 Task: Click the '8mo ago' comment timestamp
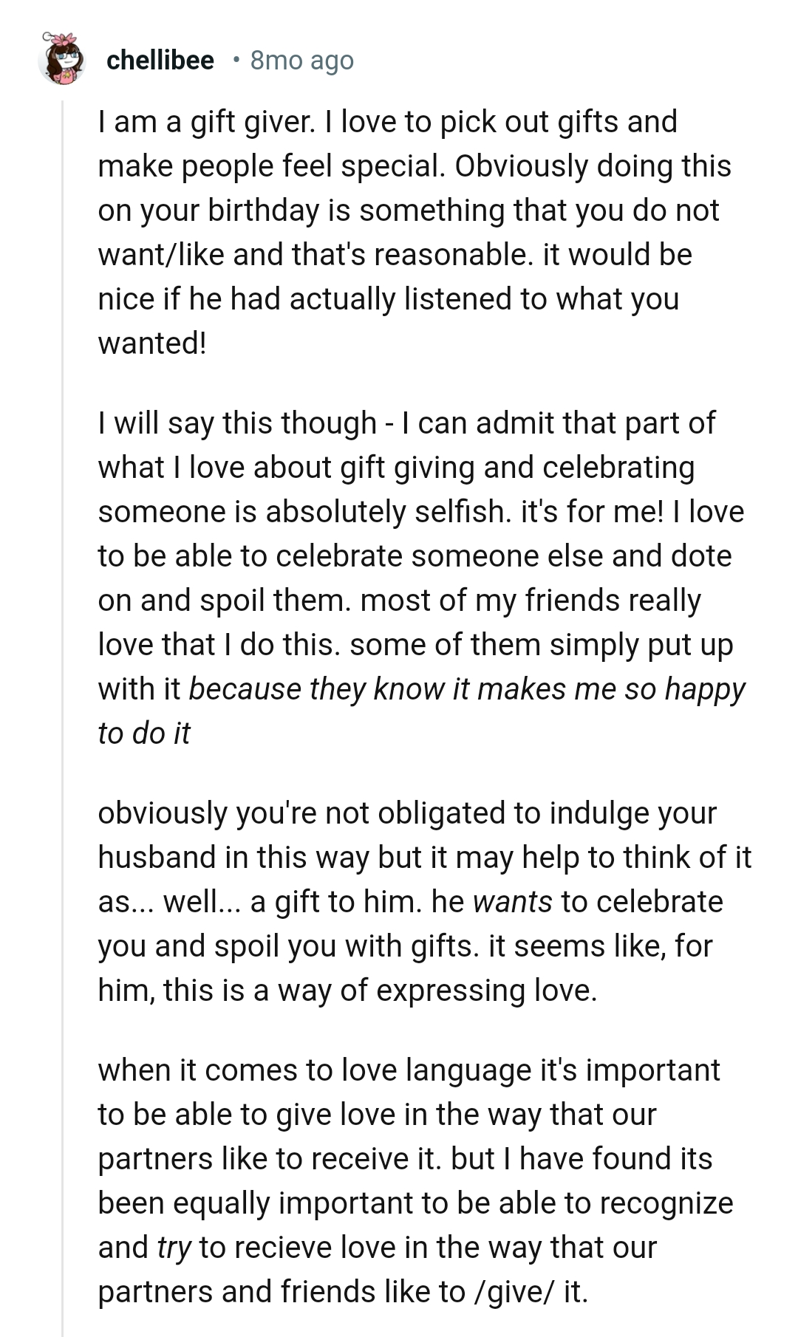pos(301,60)
